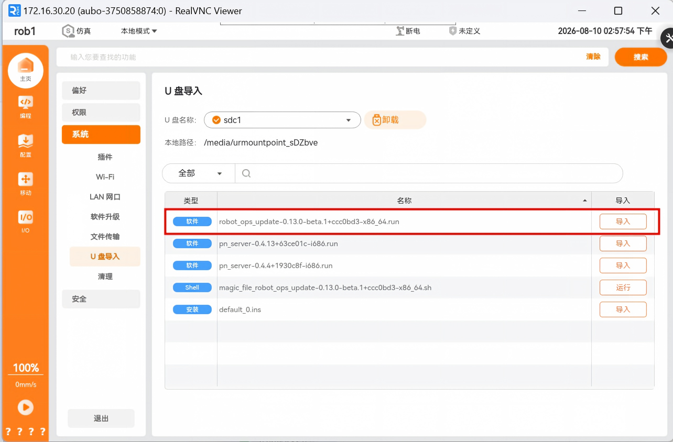Open the 全部 type filter dropdown
The height and width of the screenshot is (442, 673).
pyautogui.click(x=199, y=173)
